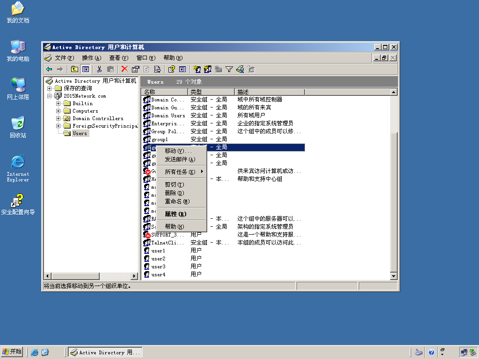
Task: Expand the Domain Controllers tree node
Action: pyautogui.click(x=58, y=118)
